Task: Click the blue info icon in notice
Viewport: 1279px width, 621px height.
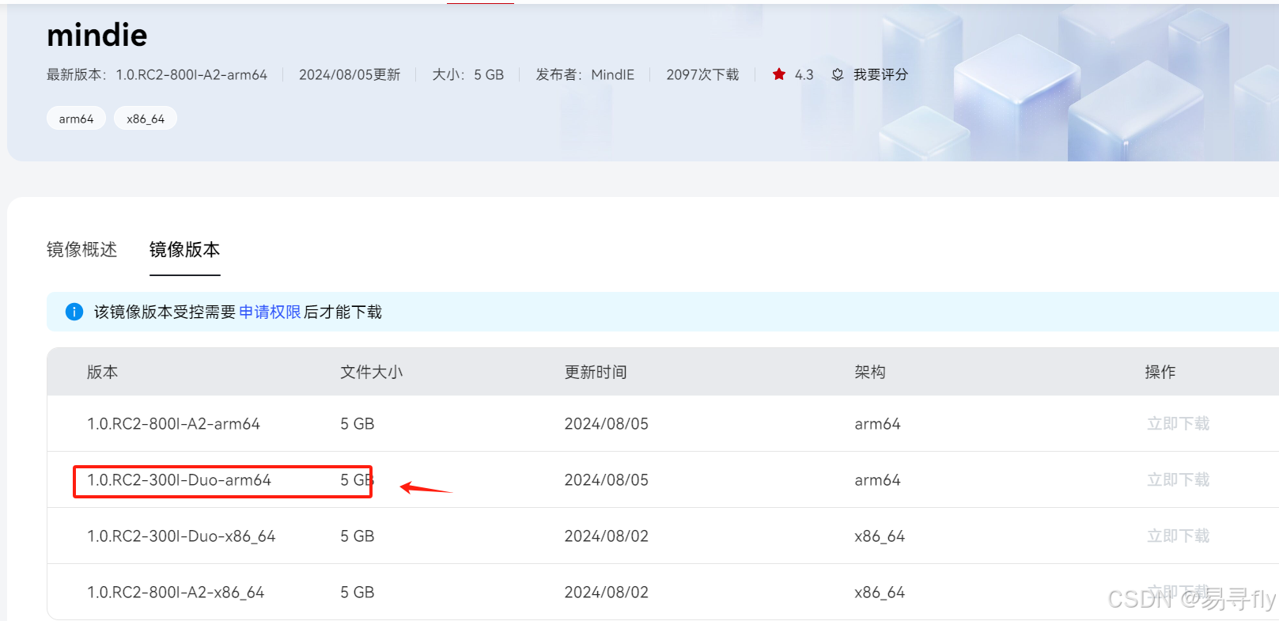Action: [74, 312]
